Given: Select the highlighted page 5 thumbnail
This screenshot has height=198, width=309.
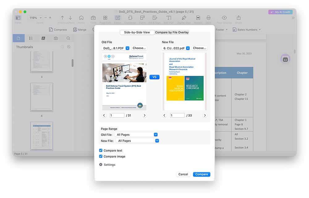Looking at the screenshot, I should [x=42, y=136].
